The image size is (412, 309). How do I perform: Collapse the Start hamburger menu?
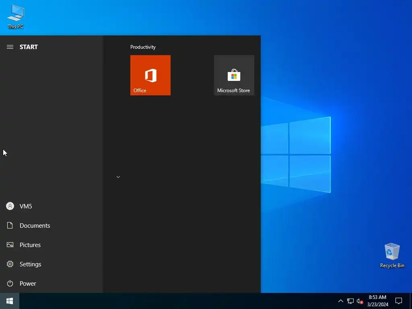click(10, 47)
